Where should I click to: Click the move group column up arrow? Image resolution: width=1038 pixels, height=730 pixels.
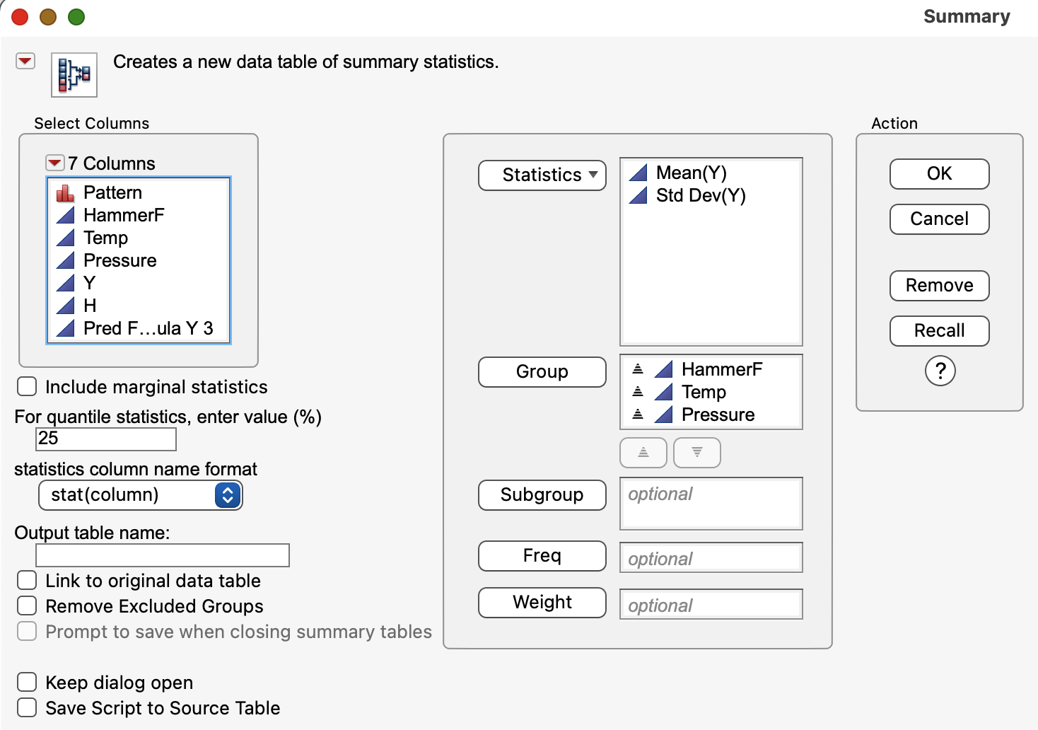pyautogui.click(x=643, y=453)
